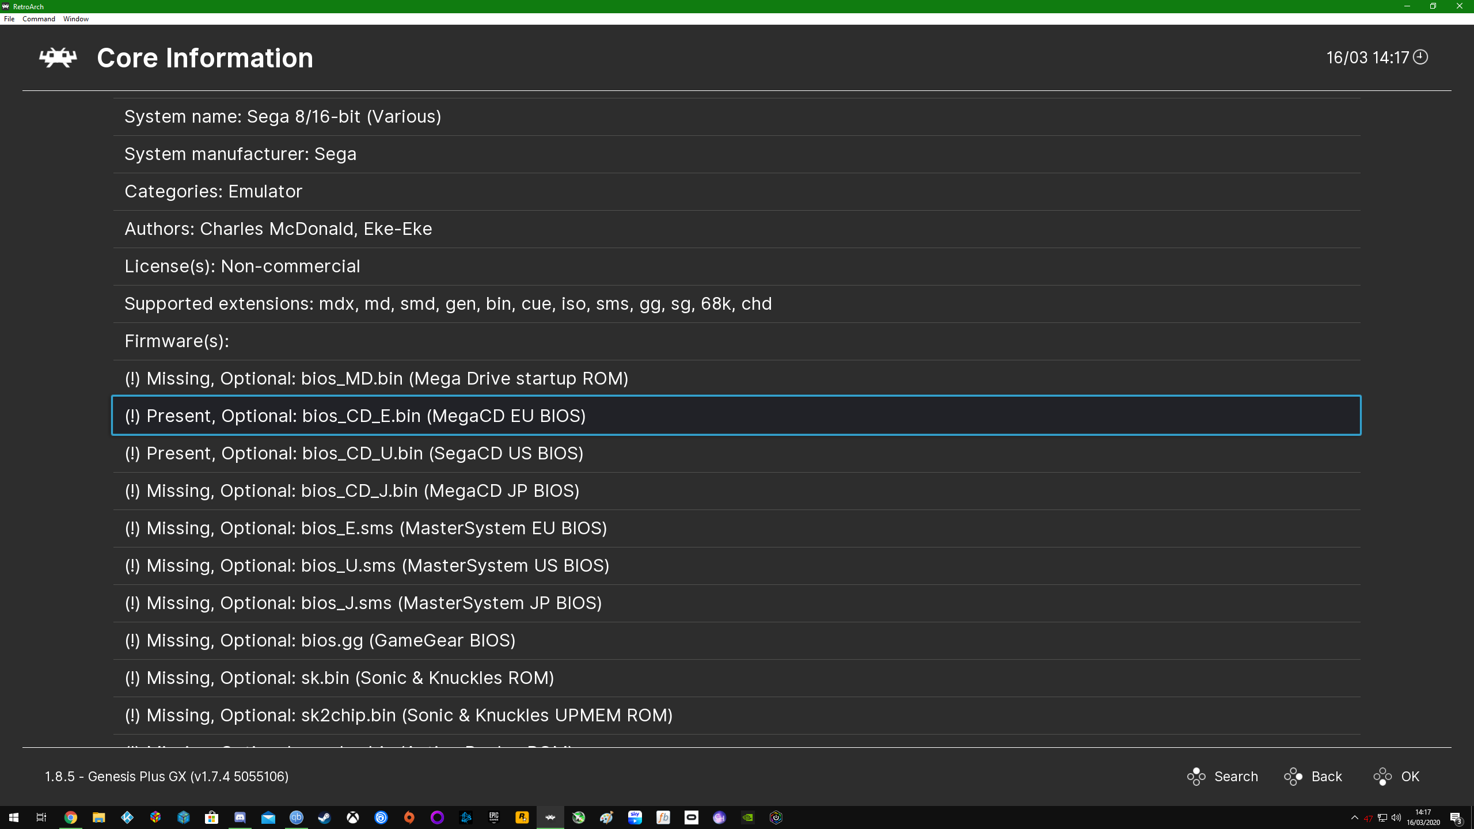
Task: Click the OK button in footer
Action: tap(1396, 777)
